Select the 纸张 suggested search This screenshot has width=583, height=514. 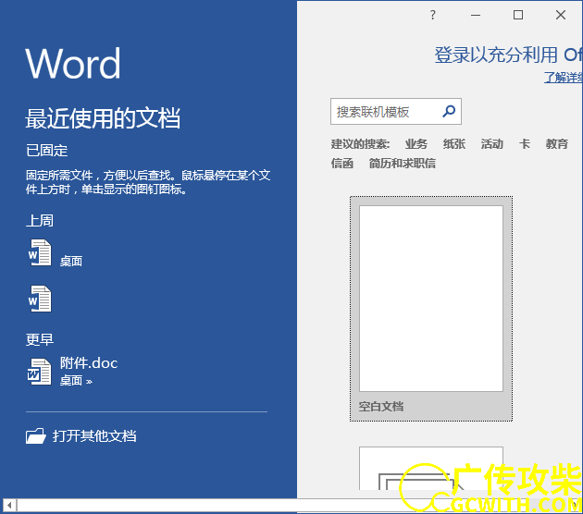pyautogui.click(x=454, y=143)
